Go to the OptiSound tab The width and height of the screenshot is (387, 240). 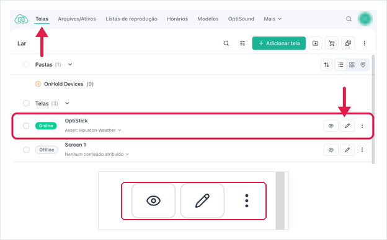coord(241,19)
